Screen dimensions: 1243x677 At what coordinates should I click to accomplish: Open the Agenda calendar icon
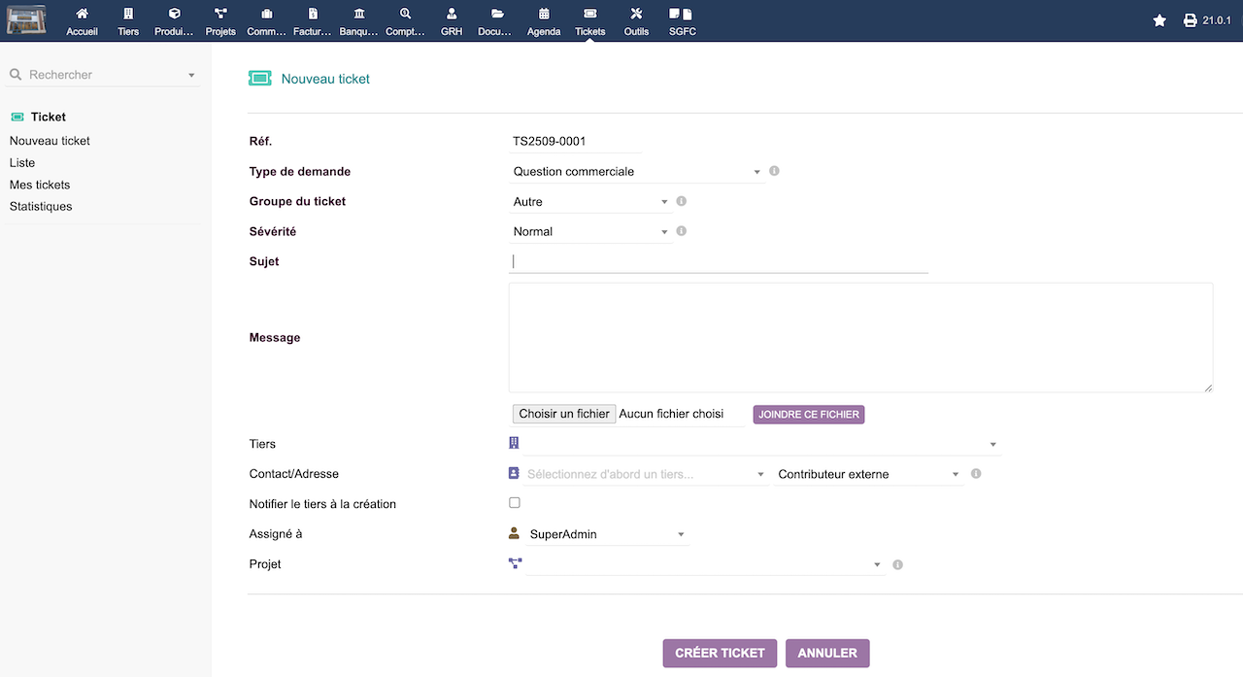544,14
